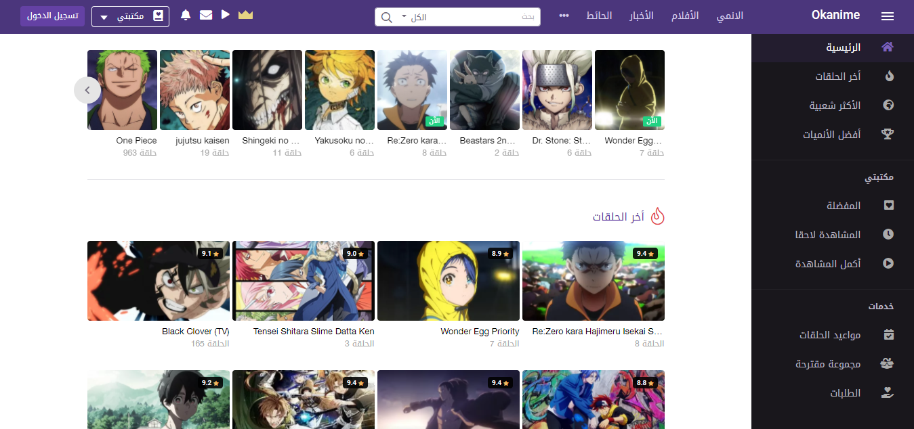Open the Dr. Stone poster thumbnail
This screenshot has width=914, height=429.
click(x=557, y=90)
